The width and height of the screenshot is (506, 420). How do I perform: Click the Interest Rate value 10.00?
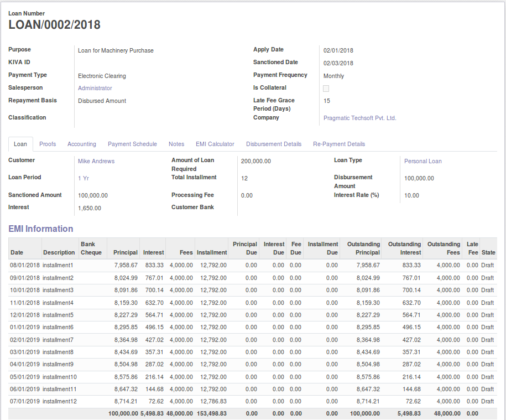tap(411, 195)
